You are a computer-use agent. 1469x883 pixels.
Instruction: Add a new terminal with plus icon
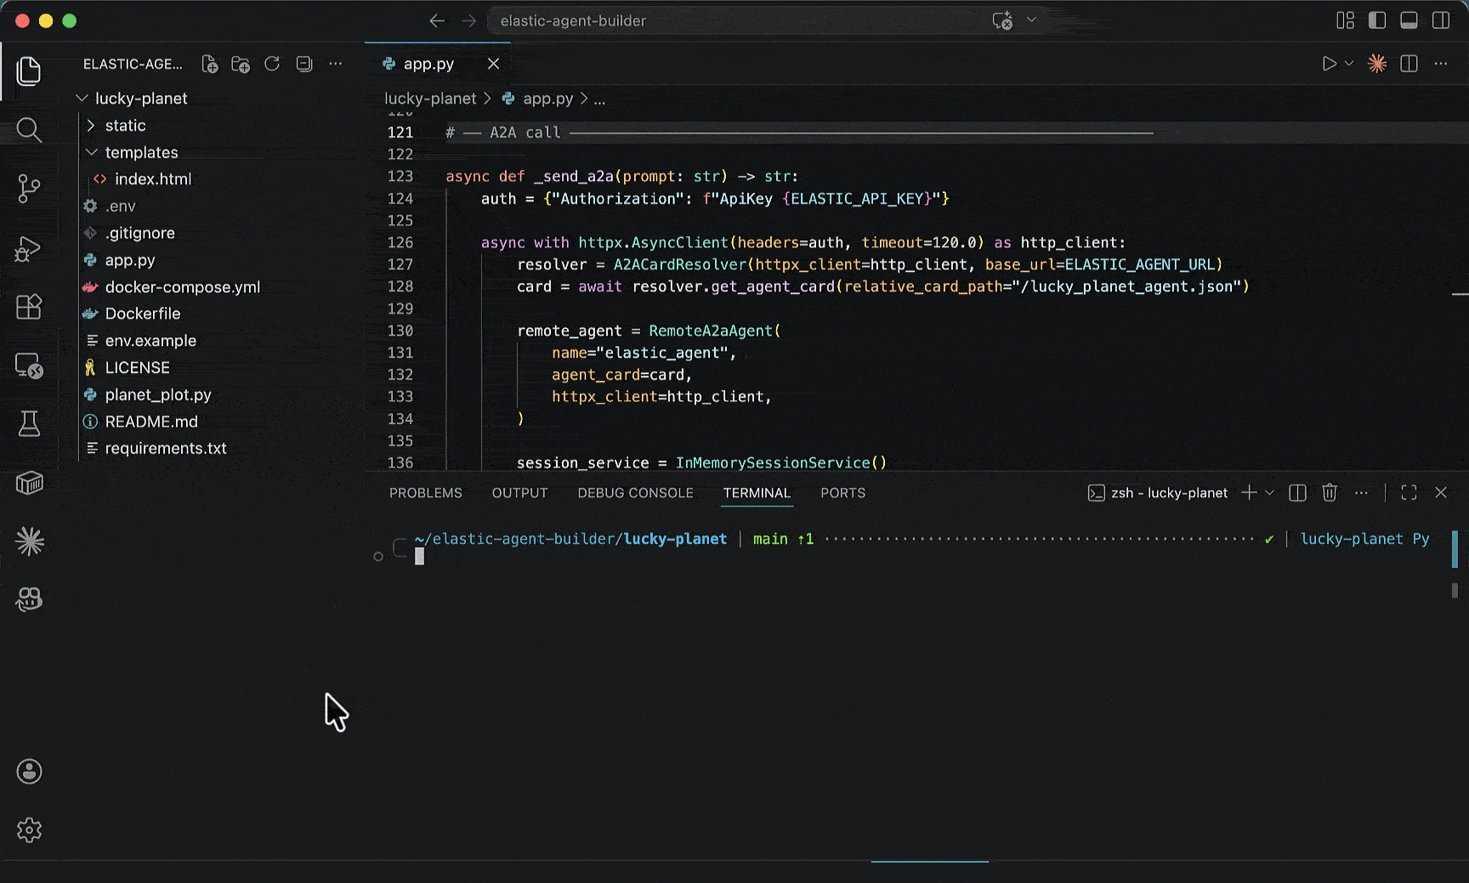pos(1249,493)
